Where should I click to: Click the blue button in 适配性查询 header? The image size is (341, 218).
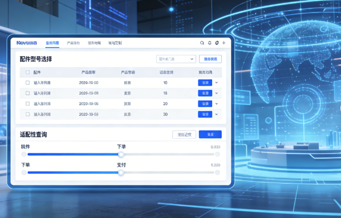coord(210,135)
